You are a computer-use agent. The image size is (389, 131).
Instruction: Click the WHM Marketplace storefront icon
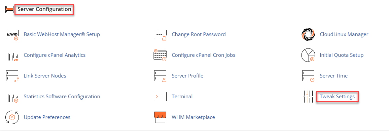[160, 117]
